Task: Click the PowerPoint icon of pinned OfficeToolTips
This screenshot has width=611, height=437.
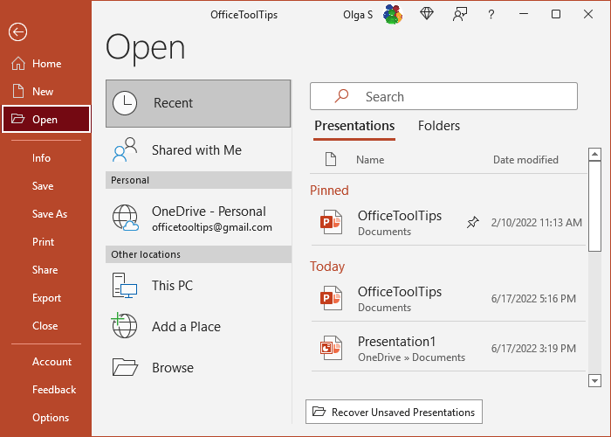Action: [331, 222]
